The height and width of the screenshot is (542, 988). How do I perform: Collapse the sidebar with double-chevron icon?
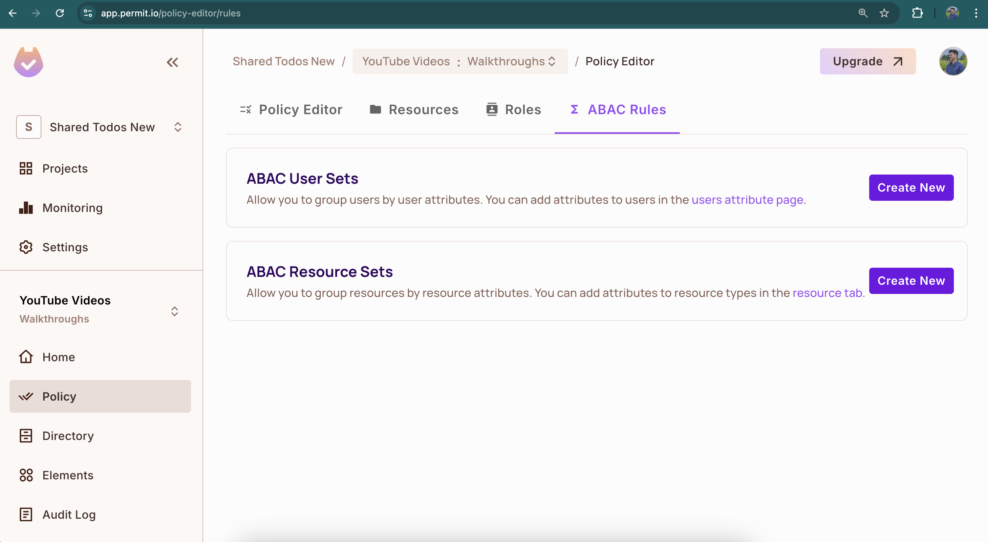coord(172,62)
